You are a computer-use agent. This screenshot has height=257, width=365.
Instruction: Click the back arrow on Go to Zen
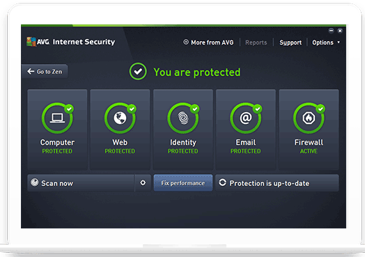click(x=31, y=71)
